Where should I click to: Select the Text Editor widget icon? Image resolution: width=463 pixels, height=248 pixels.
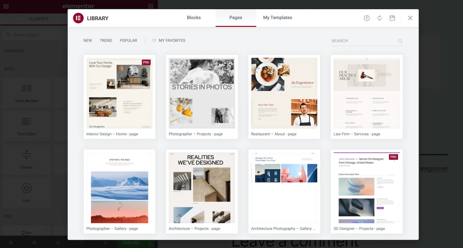[x=27, y=122]
